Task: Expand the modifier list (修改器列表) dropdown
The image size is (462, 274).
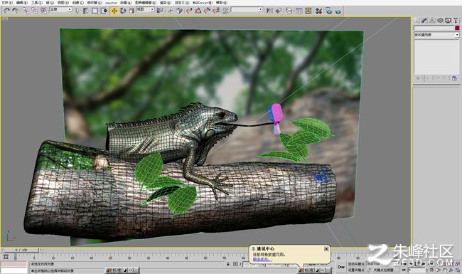Action: [436, 35]
